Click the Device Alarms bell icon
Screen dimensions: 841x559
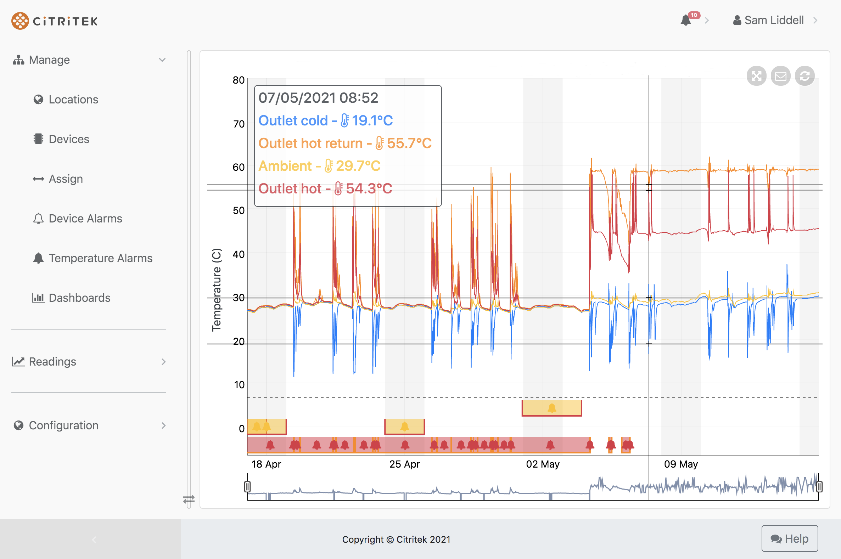pyautogui.click(x=39, y=219)
